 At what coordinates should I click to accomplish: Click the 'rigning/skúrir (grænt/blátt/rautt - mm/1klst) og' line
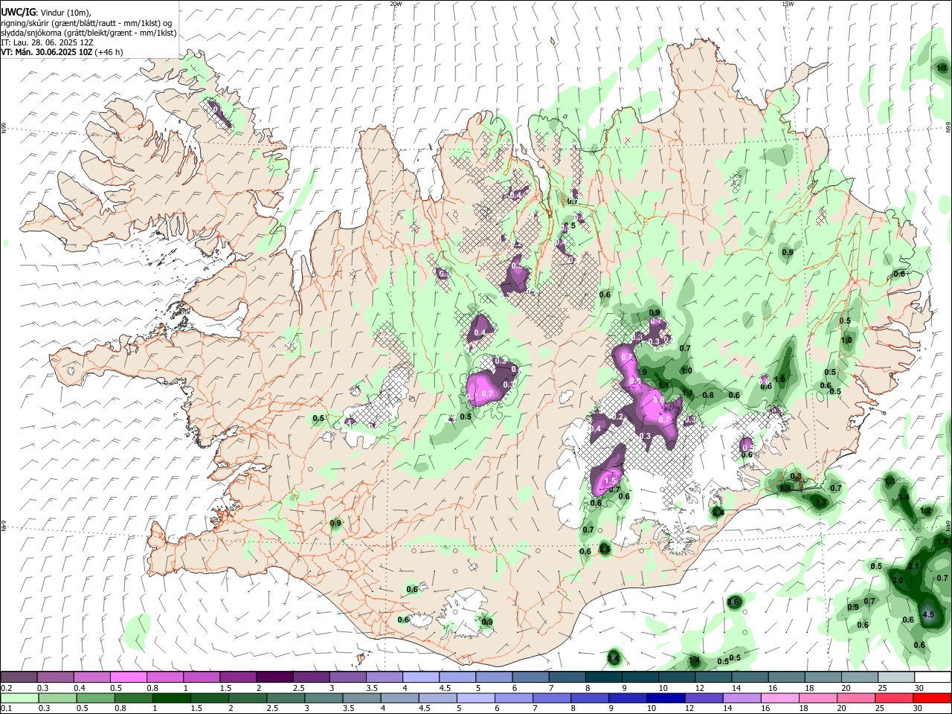[x=86, y=22]
